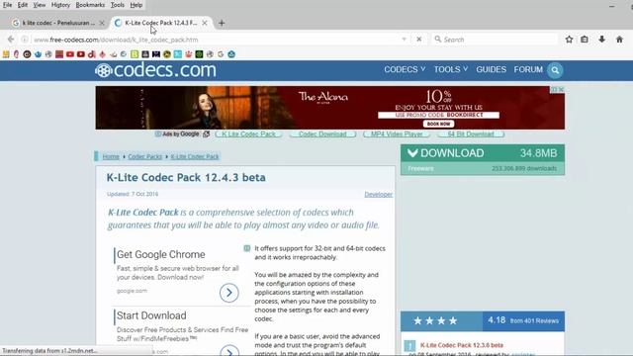Open the History menu

pos(60,5)
